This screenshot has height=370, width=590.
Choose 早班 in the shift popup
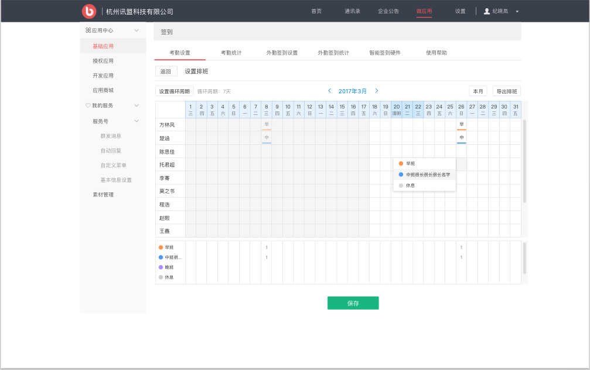coord(424,164)
